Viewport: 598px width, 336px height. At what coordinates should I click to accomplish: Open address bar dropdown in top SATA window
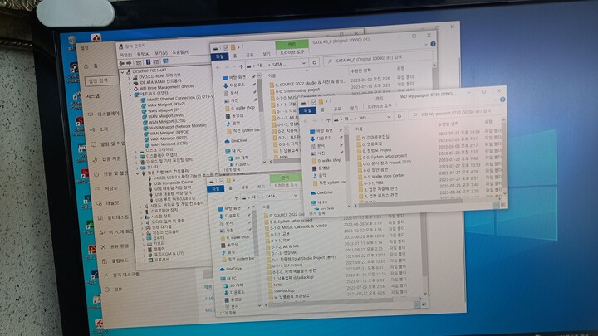pos(304,63)
